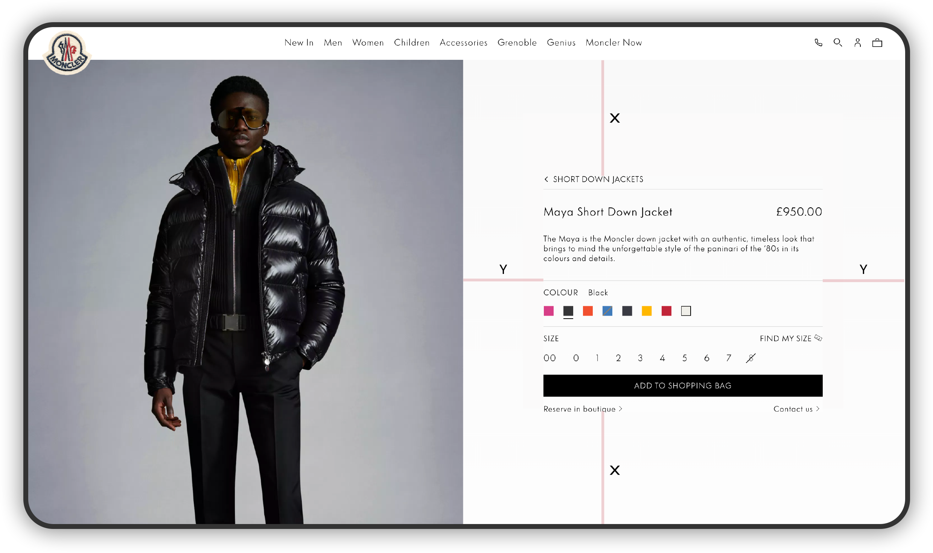The height and width of the screenshot is (553, 933).
Task: Open the Genius menu
Action: (x=561, y=43)
